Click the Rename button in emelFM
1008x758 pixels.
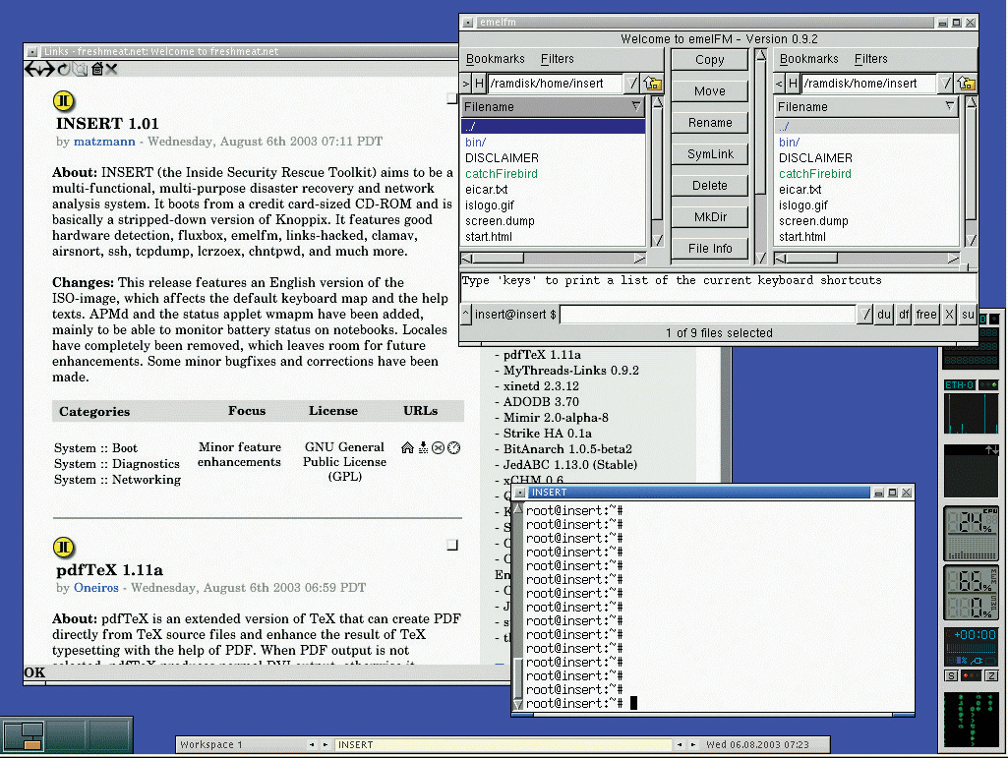710,123
